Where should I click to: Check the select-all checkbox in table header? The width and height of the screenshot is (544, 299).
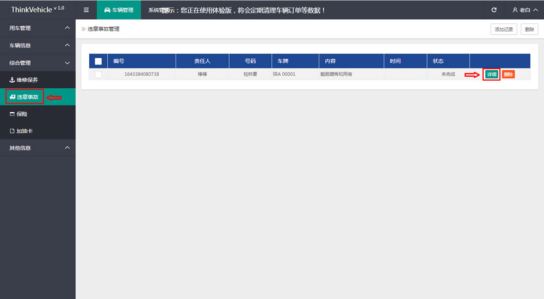98,61
